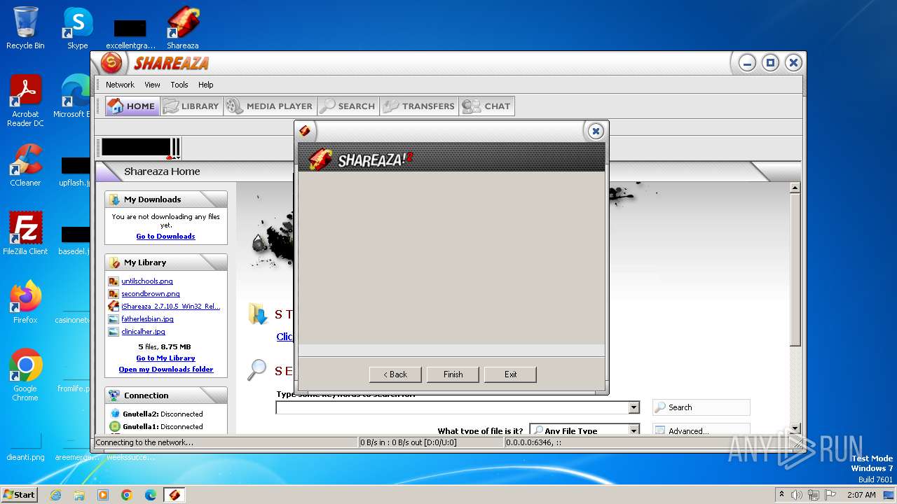Open File Explorer from taskbar

click(x=79, y=495)
